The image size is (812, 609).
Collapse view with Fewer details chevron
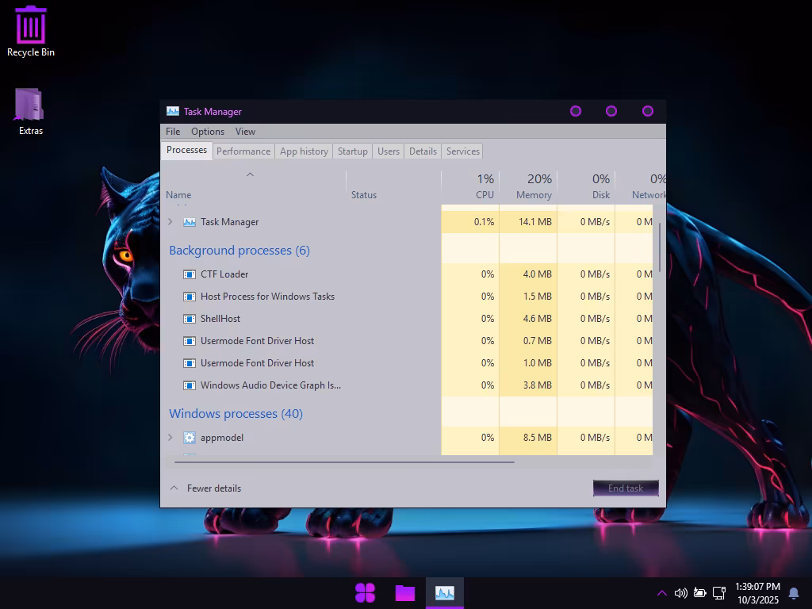pos(174,488)
